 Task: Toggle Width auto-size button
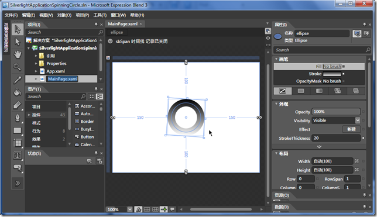(x=357, y=161)
